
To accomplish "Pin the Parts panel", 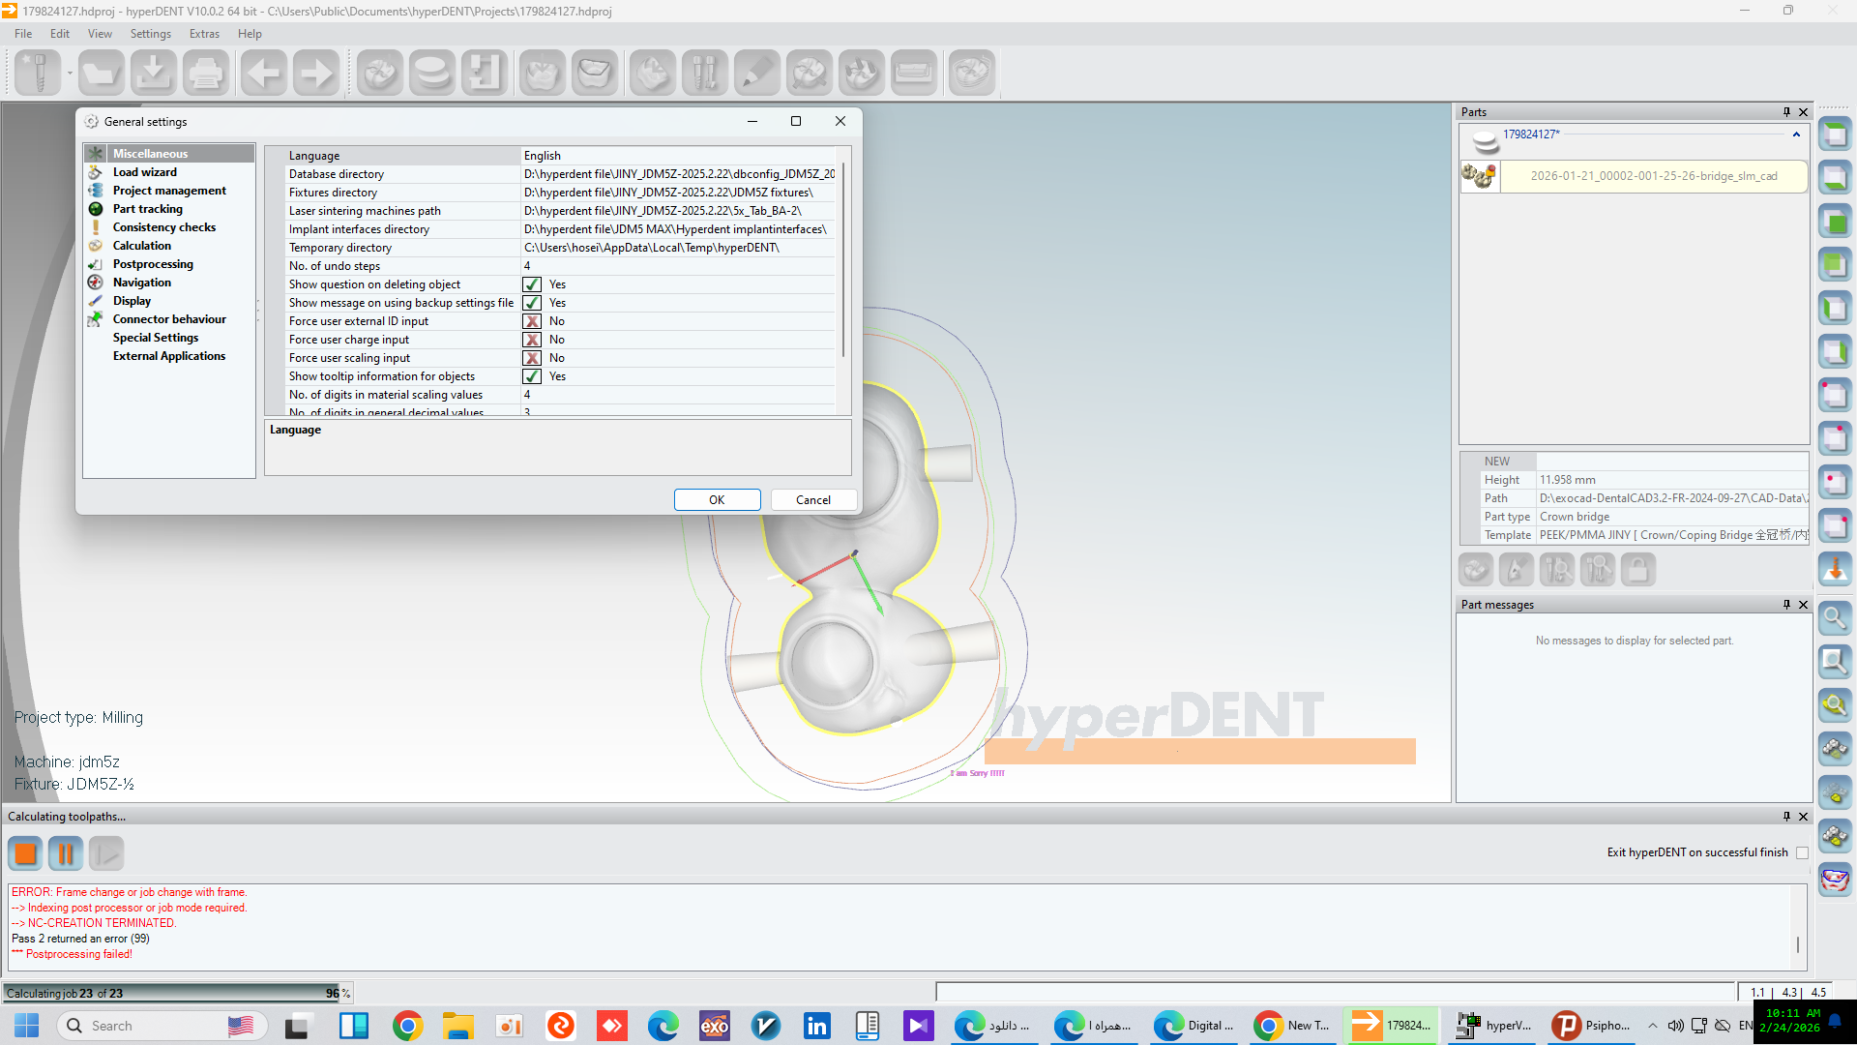I will (x=1786, y=112).
